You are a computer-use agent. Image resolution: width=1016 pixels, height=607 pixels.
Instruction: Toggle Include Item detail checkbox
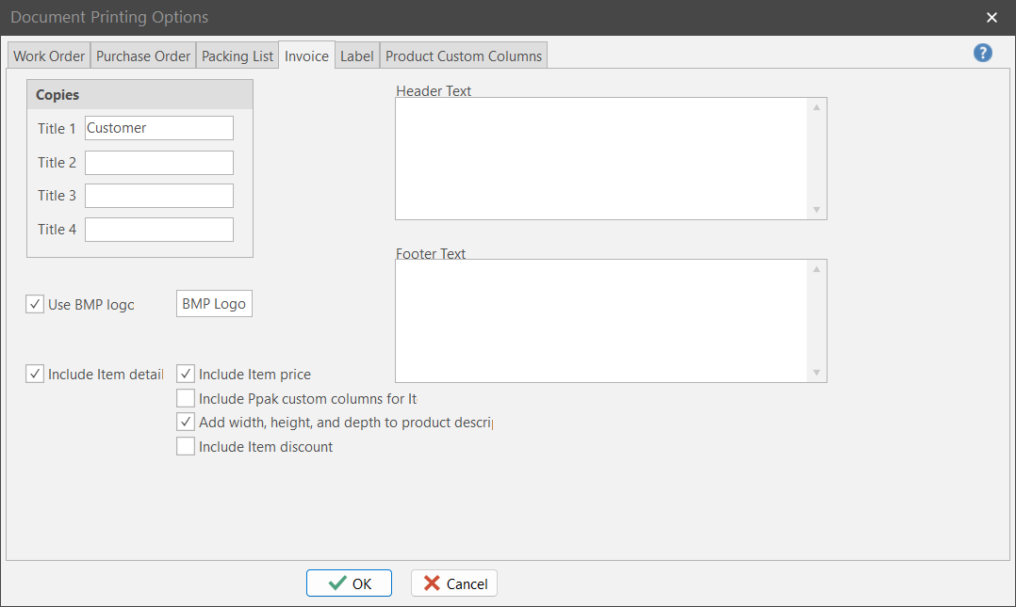click(35, 374)
